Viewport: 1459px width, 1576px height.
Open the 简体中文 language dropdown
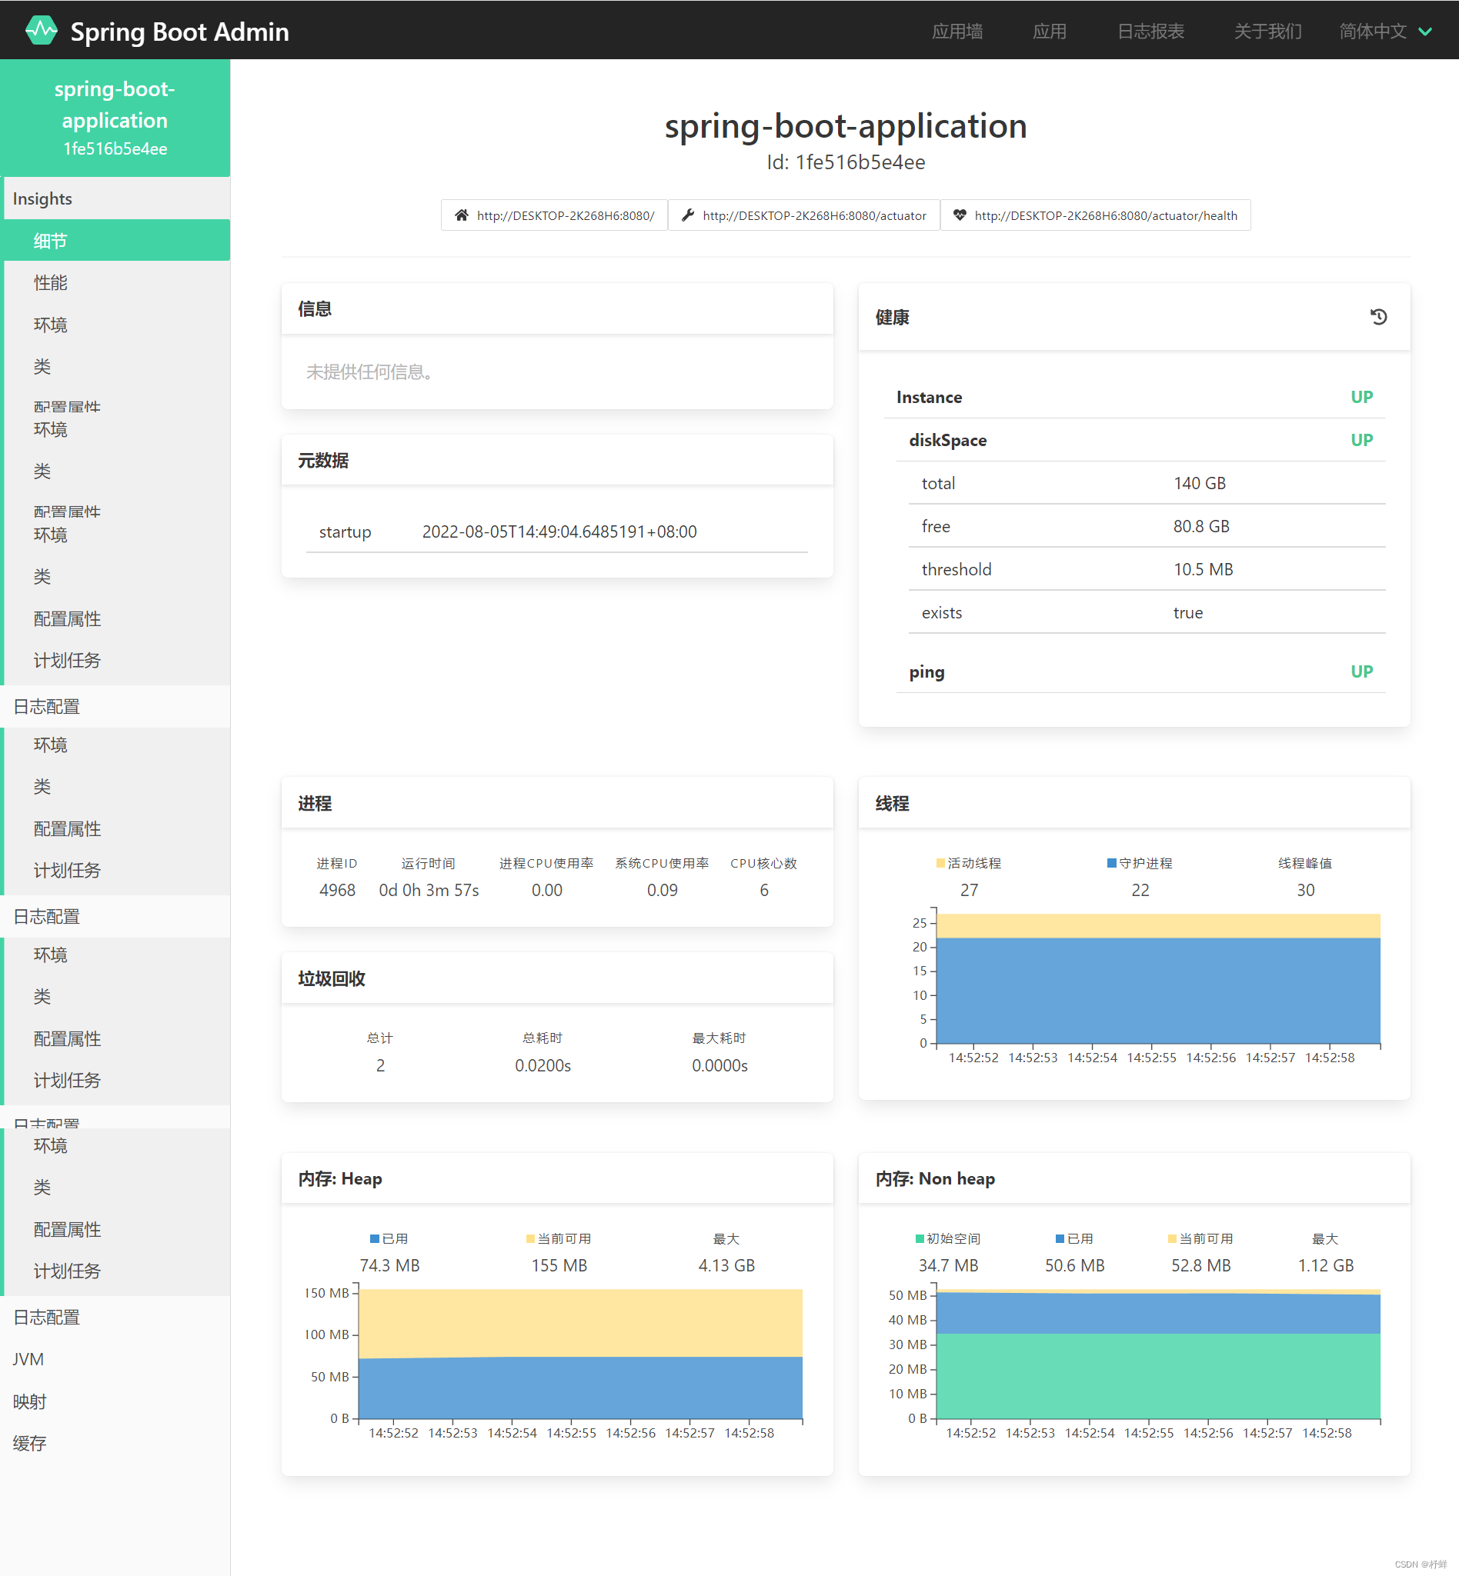[x=1385, y=31]
